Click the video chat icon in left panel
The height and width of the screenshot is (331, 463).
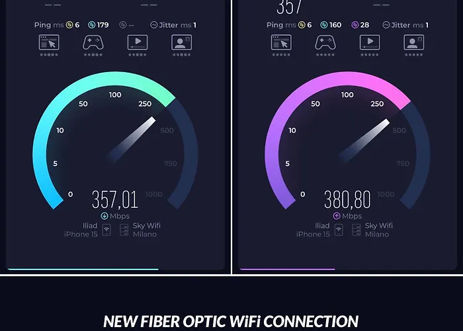tap(182, 42)
